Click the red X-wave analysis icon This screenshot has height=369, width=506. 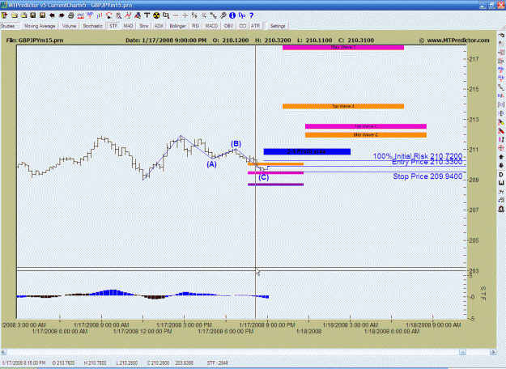[128, 15]
